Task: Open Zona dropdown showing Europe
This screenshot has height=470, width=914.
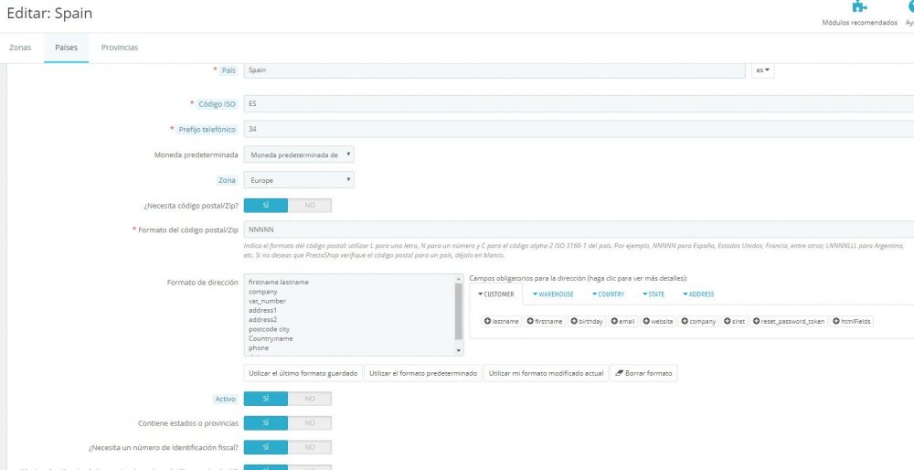Action: point(299,180)
